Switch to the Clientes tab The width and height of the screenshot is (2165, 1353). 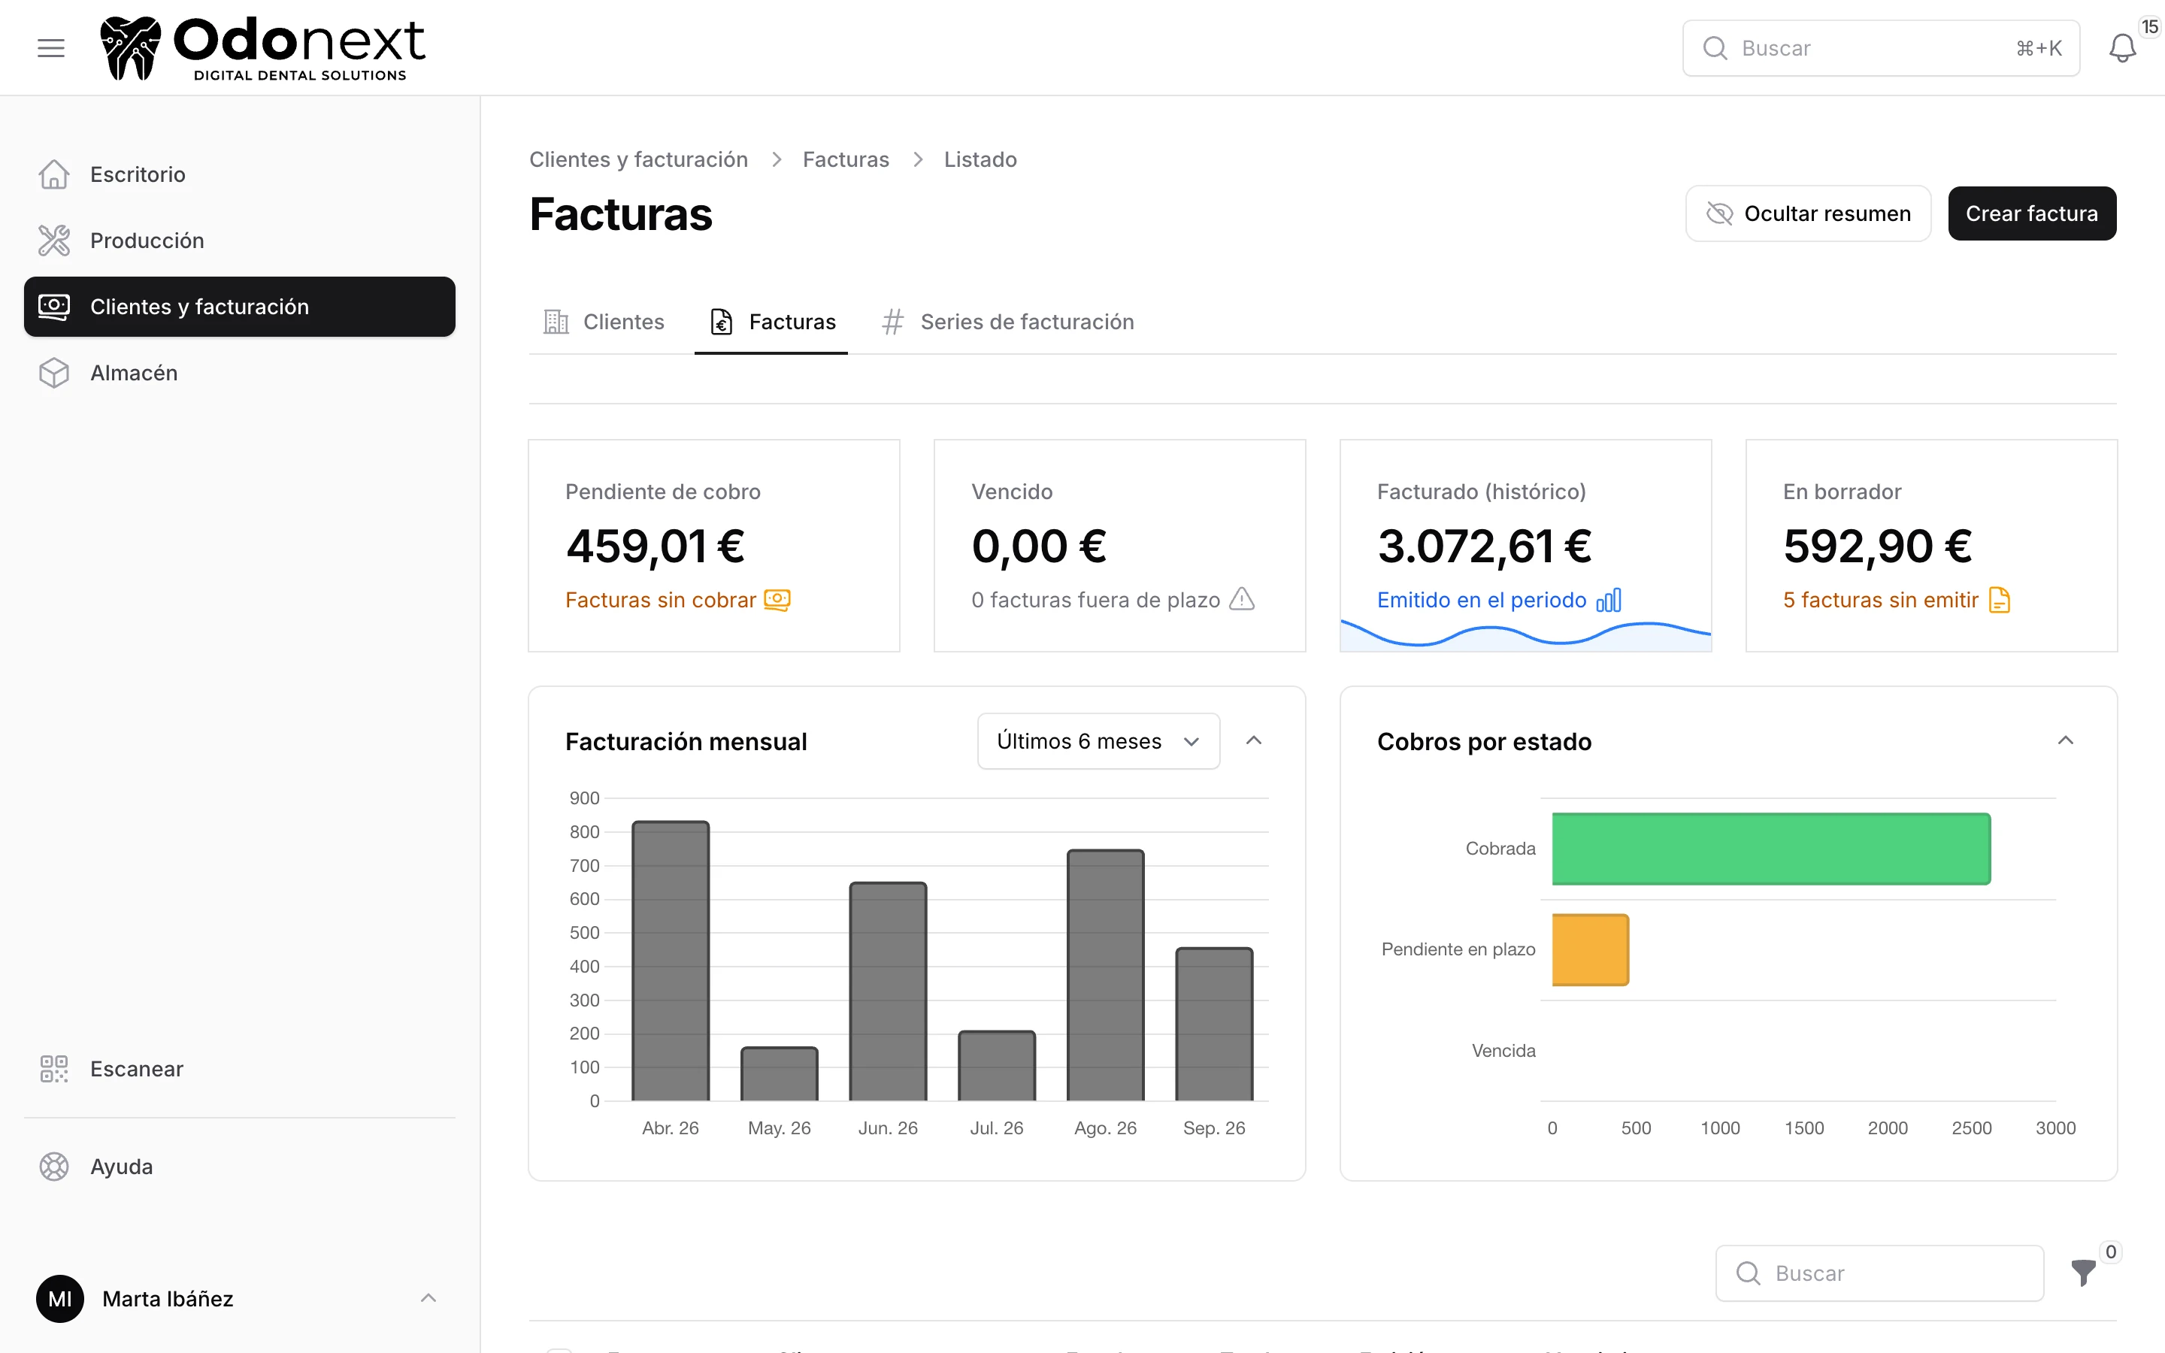point(604,322)
